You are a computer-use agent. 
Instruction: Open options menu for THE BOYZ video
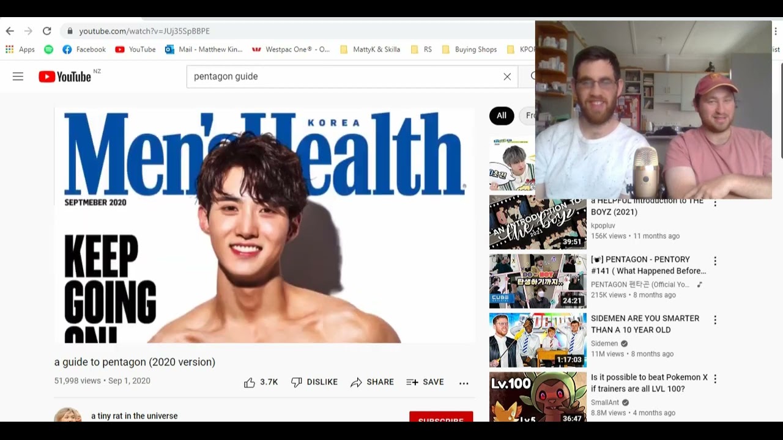[714, 203]
